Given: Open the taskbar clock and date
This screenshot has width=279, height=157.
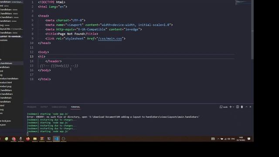Looking at the screenshot, I should (x=241, y=139).
